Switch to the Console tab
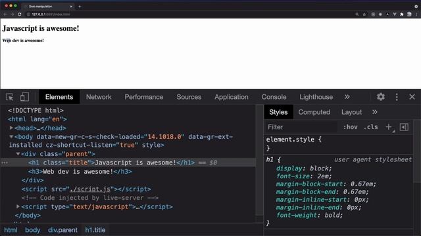 [x=274, y=97]
